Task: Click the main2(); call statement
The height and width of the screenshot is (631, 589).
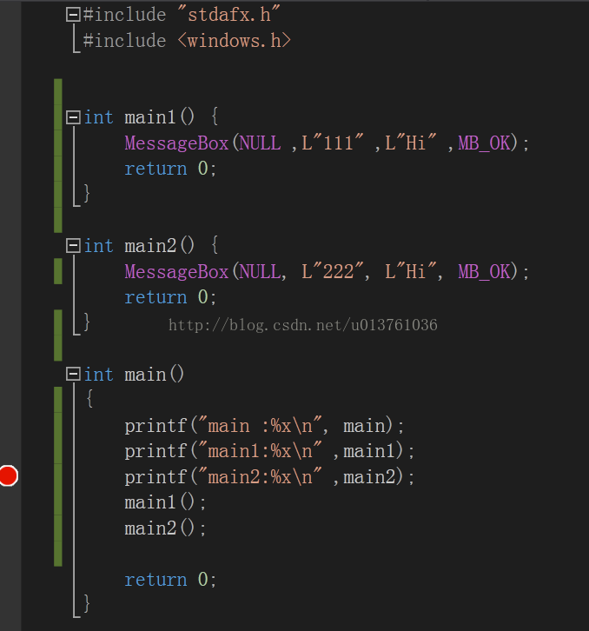Action: coord(165,528)
